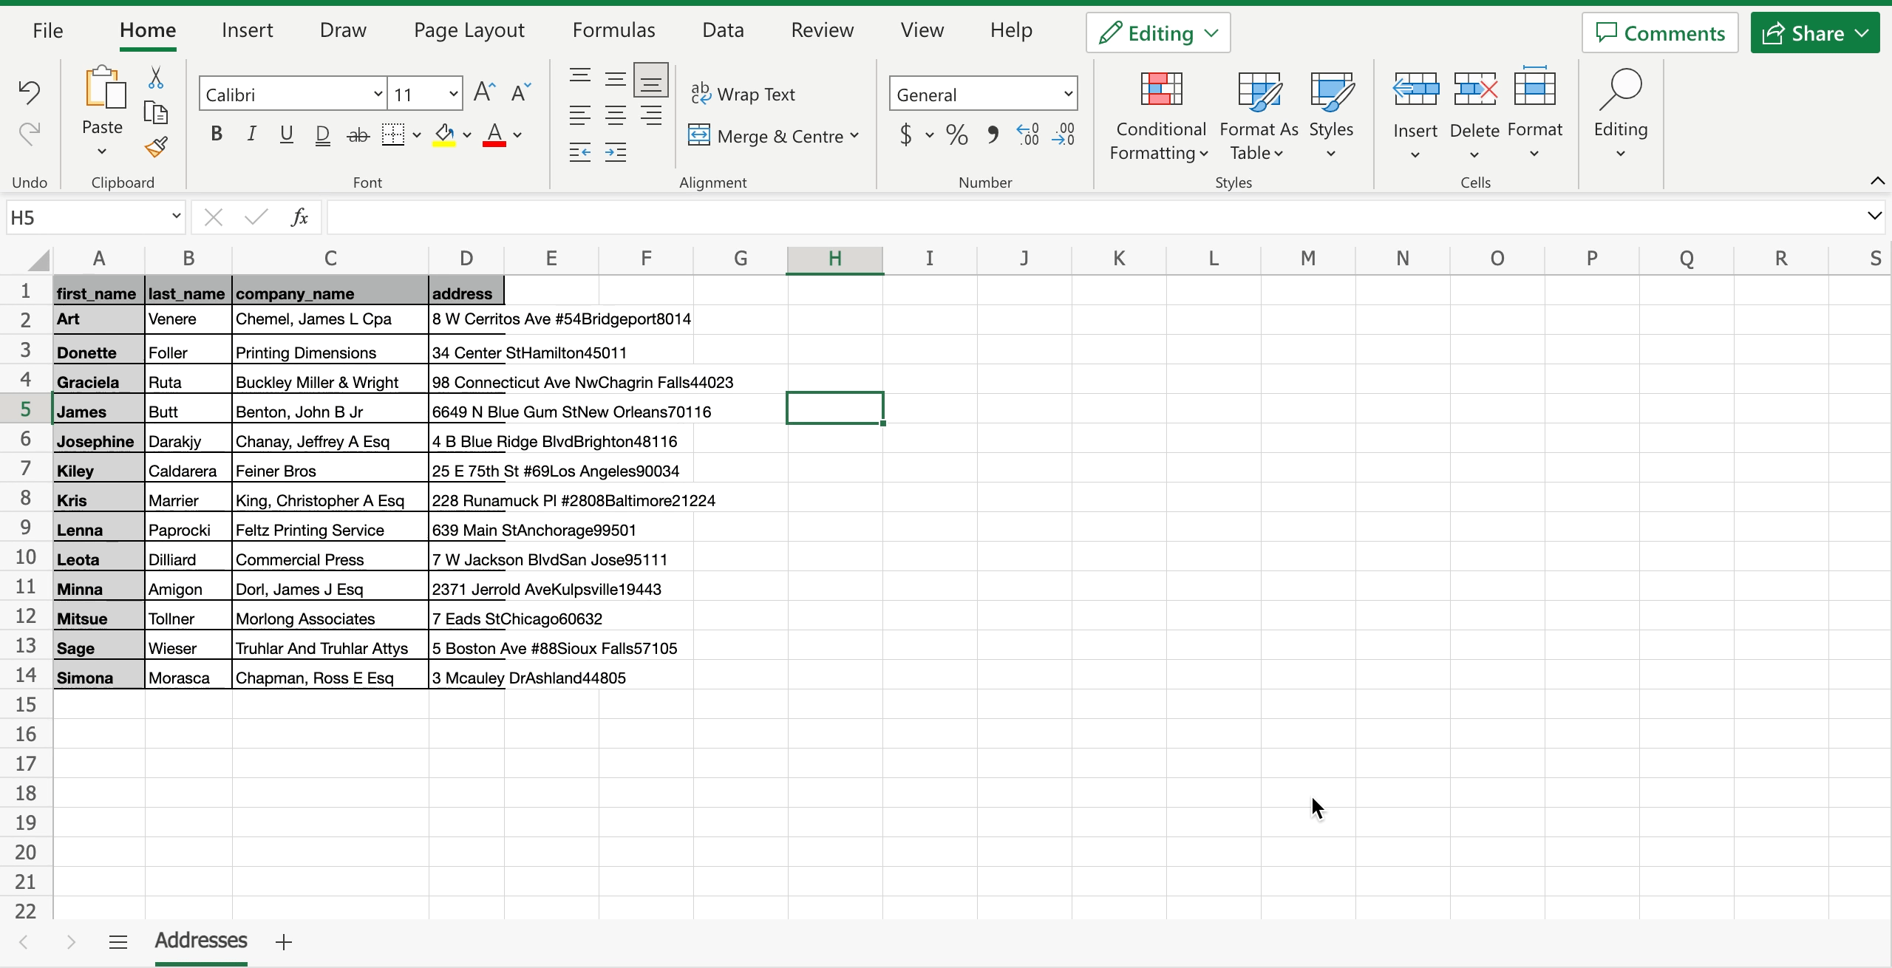Expand the Font Size dropdown
1892x968 pixels.
point(455,94)
